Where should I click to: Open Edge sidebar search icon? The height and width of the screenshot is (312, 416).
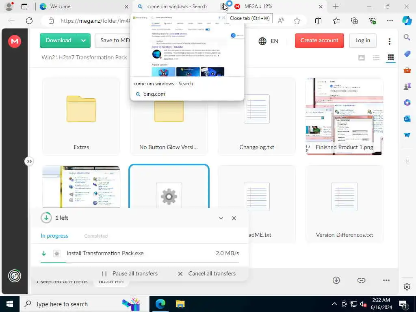[x=407, y=37]
